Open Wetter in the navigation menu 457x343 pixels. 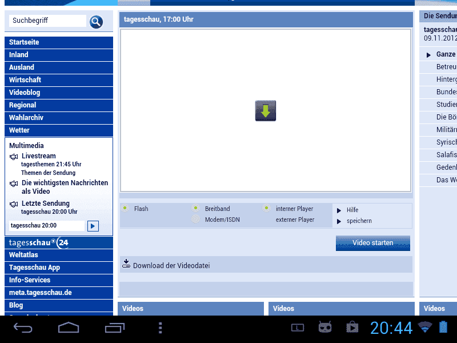pyautogui.click(x=59, y=130)
